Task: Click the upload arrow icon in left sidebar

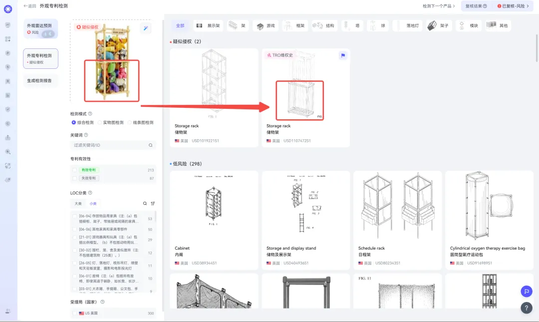Action: coord(8,137)
